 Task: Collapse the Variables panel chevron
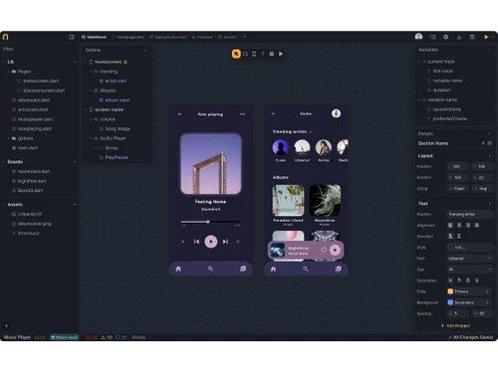pos(489,50)
